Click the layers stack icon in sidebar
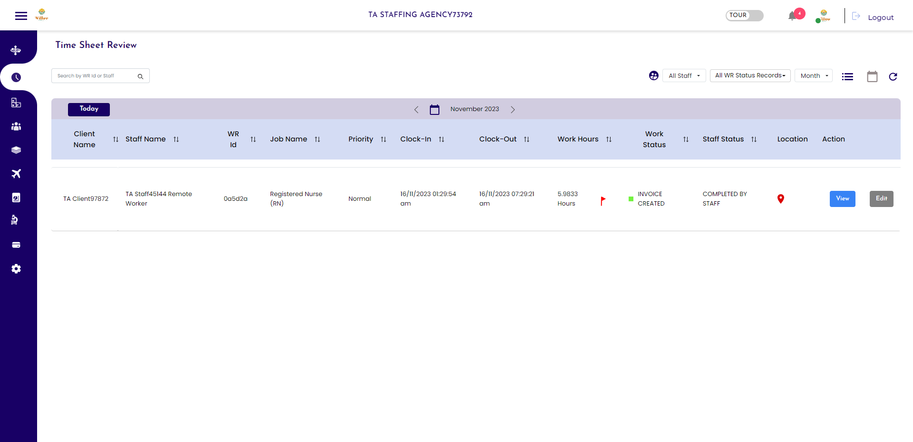913x442 pixels. coord(16,150)
